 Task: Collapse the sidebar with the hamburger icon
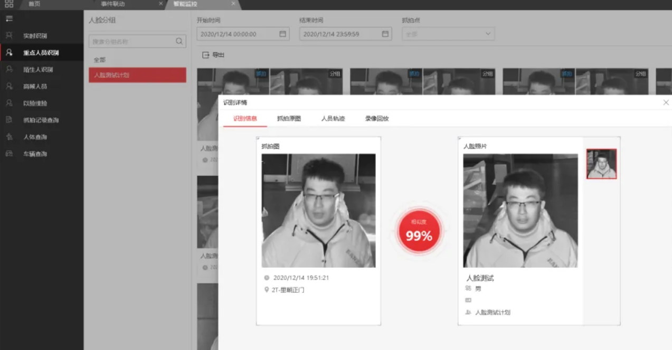pyautogui.click(x=9, y=19)
